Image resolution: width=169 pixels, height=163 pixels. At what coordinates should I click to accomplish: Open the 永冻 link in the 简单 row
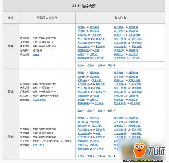100,65
